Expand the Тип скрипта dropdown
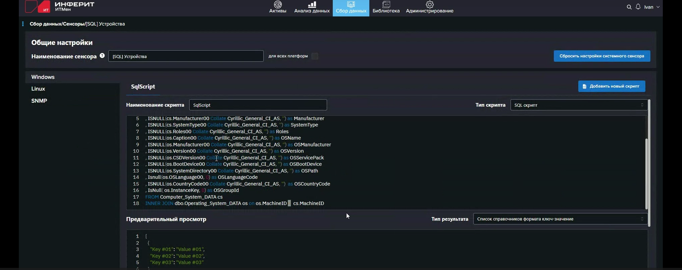The width and height of the screenshot is (682, 270). coord(578,105)
